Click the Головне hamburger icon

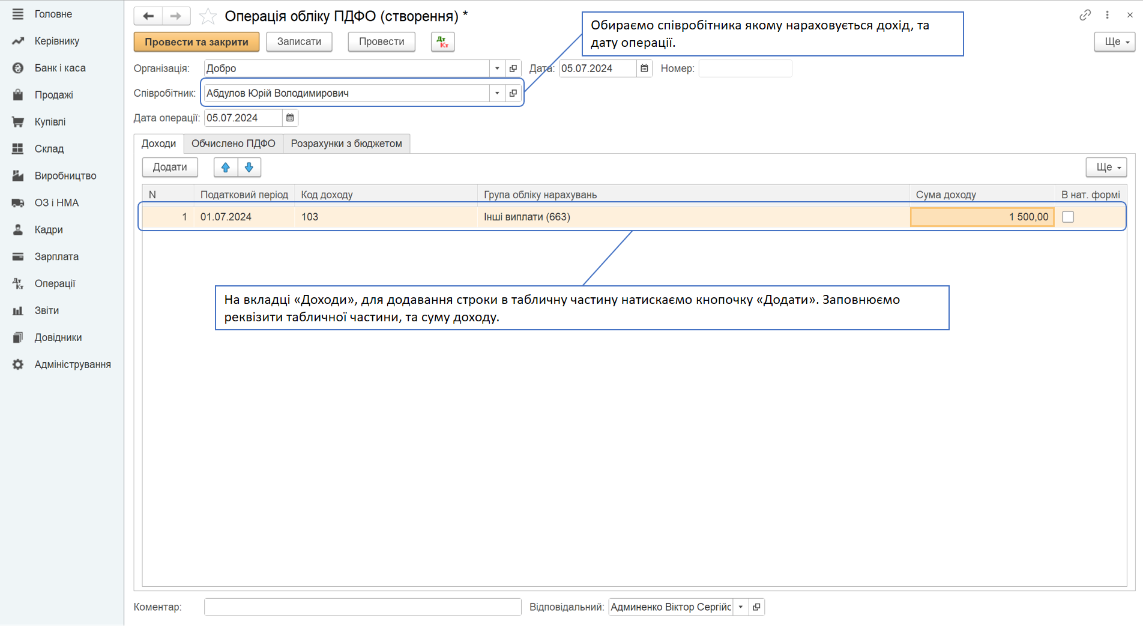coord(18,14)
